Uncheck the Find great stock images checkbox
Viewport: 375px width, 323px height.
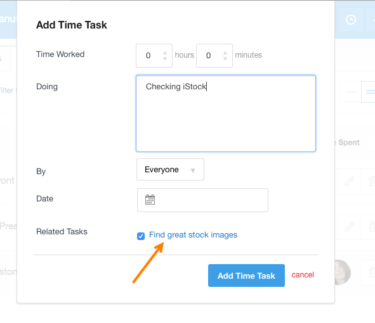pyautogui.click(x=141, y=236)
